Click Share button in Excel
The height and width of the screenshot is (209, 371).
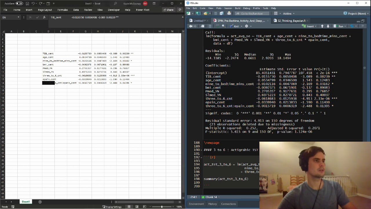point(168,10)
